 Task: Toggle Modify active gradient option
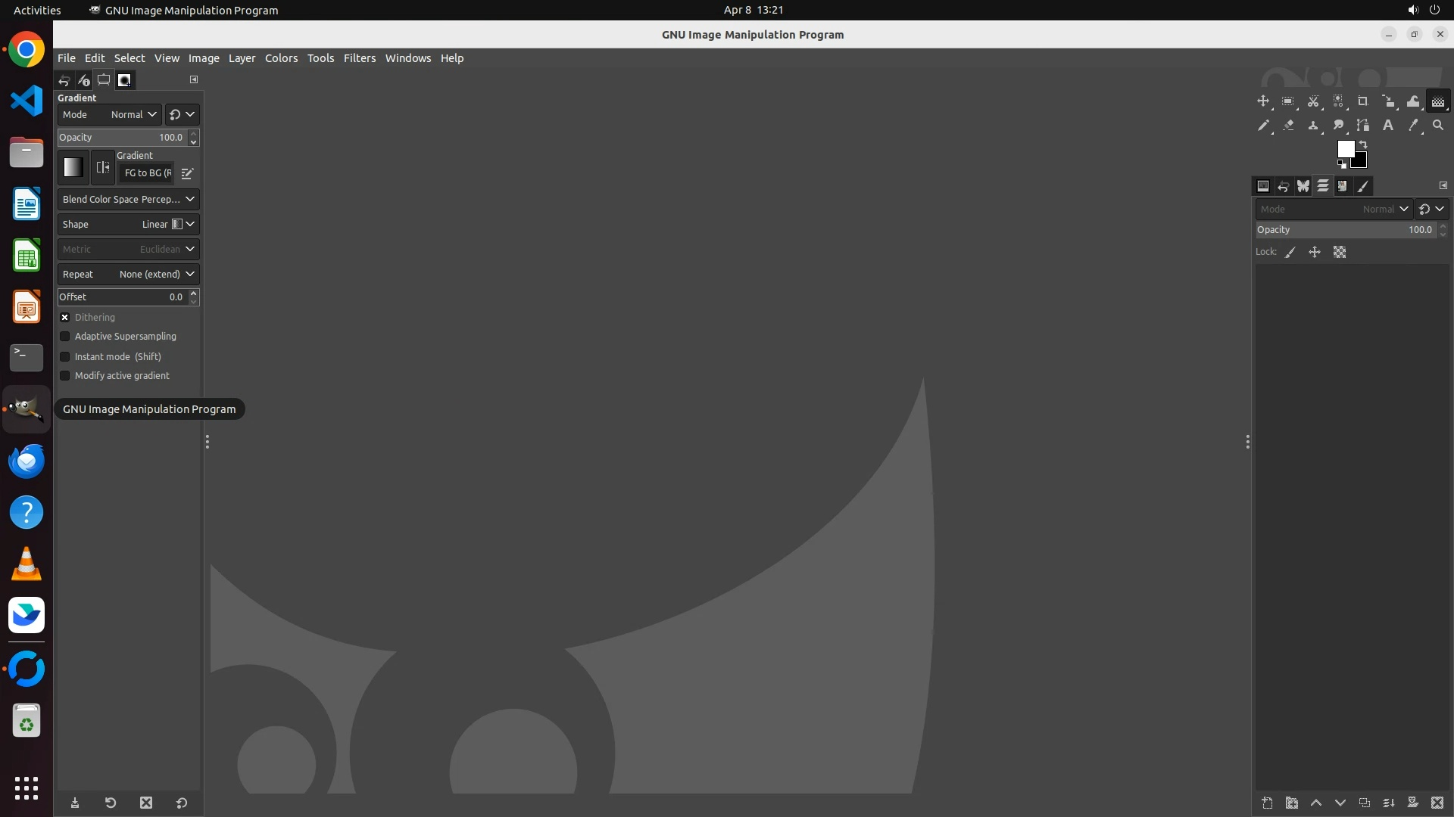65,376
